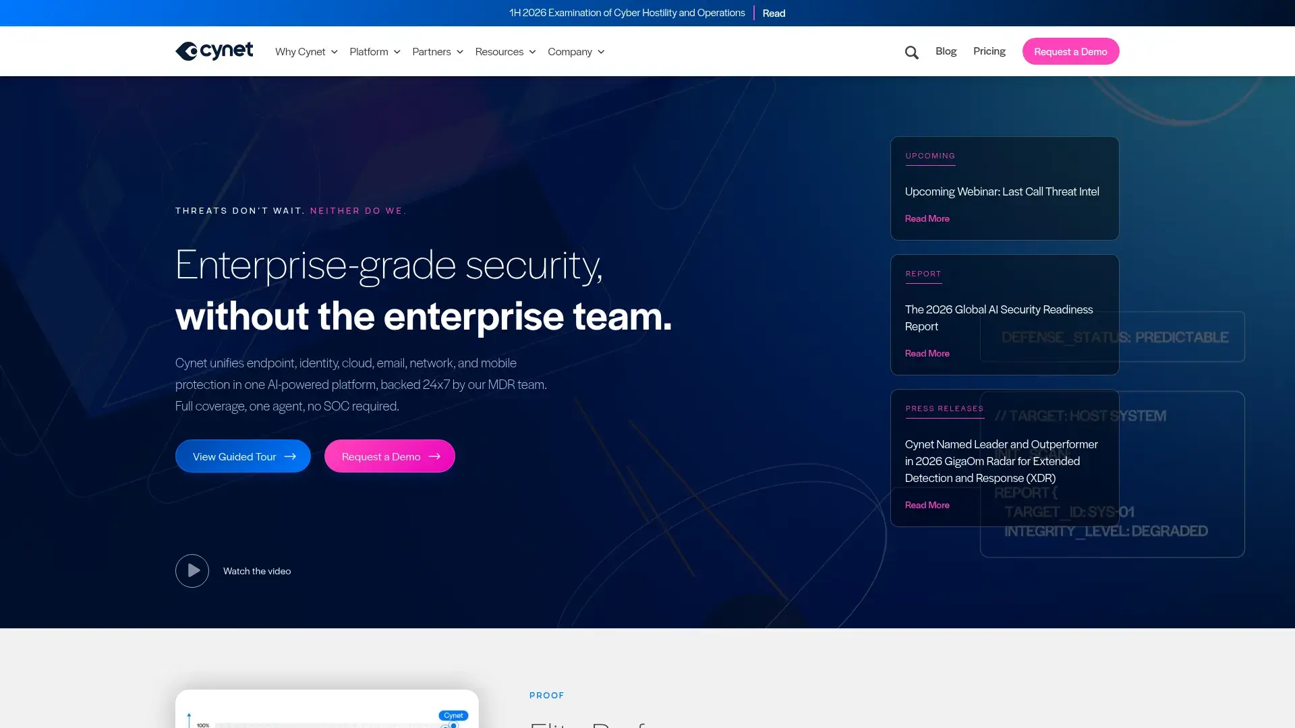Image resolution: width=1295 pixels, height=728 pixels.
Task: Click Read in the top announcement banner
Action: point(774,13)
